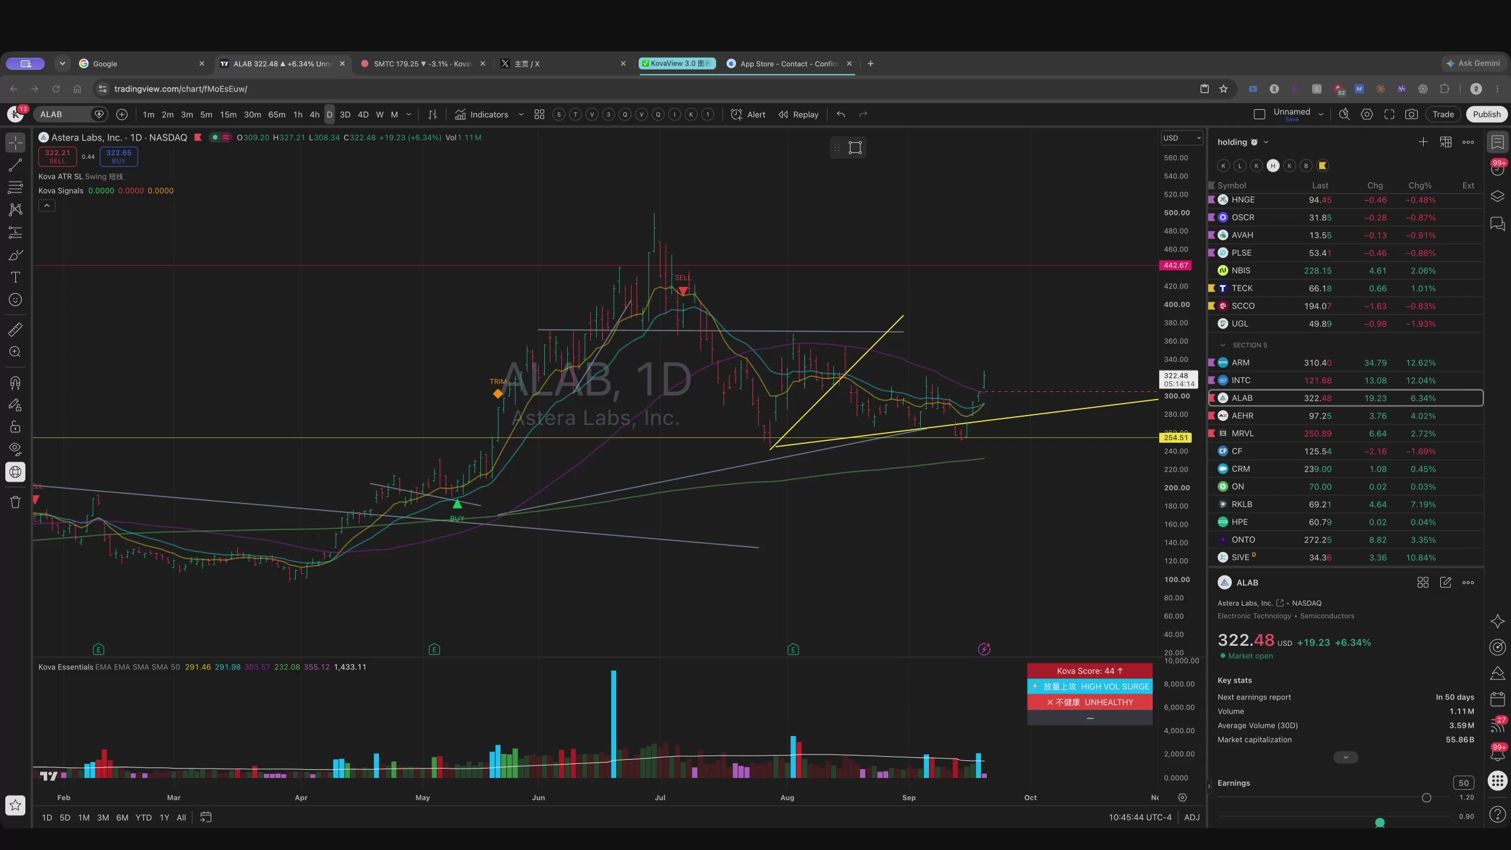Screen dimensions: 1511x850
Task: Open the Indicators menu
Action: 482,115
